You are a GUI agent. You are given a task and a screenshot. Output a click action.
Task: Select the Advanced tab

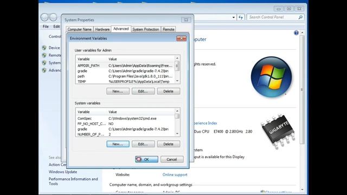tap(121, 29)
